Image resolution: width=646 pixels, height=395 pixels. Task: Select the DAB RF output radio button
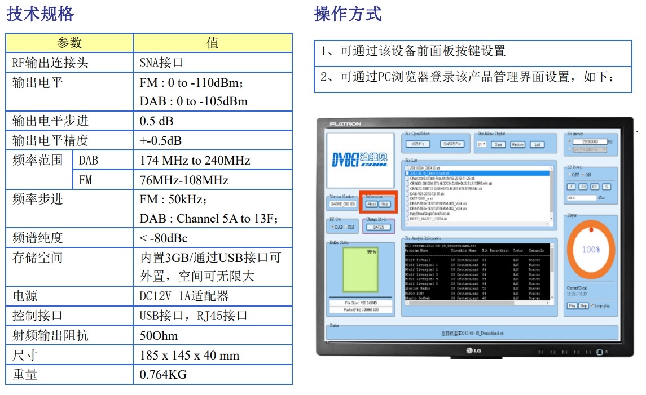333,227
